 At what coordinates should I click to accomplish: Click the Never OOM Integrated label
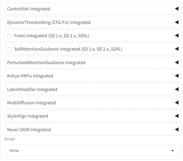point(29,129)
